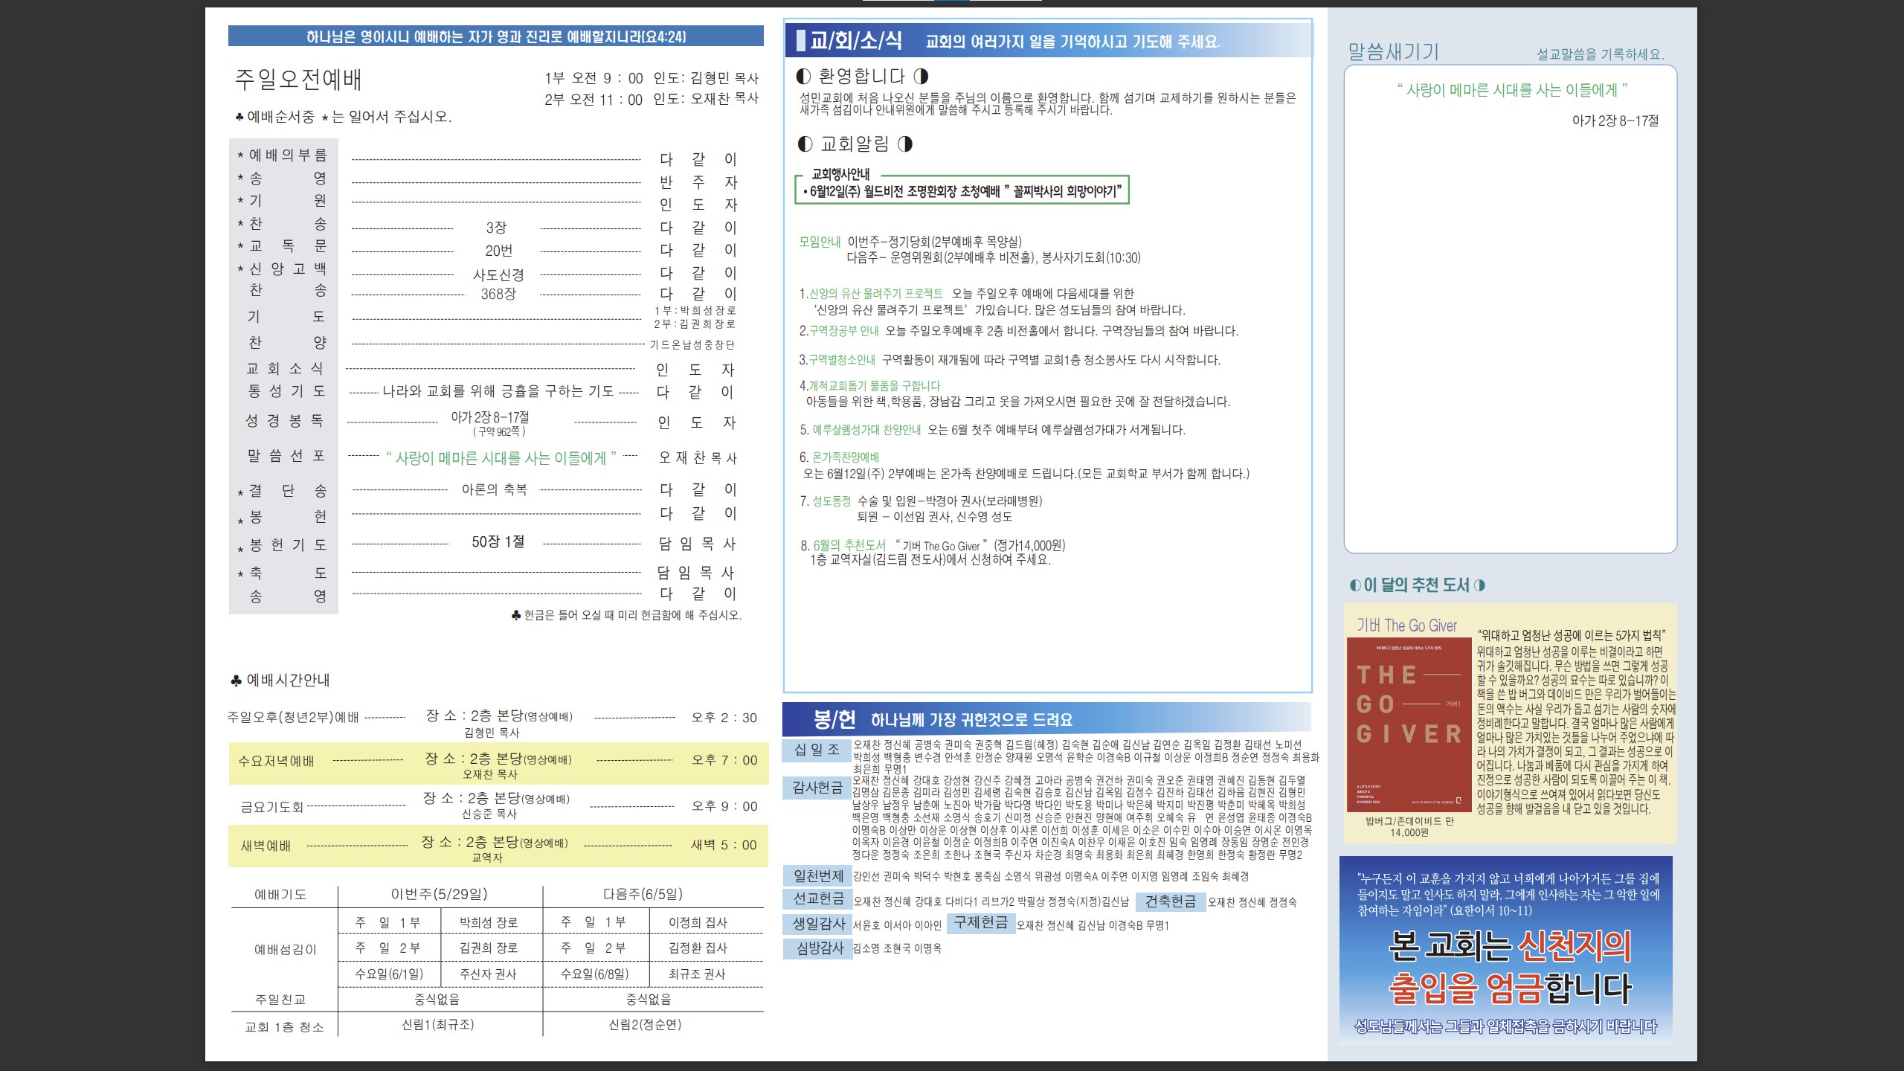
Task: Click the '말씀새기기' heading
Action: (1394, 51)
